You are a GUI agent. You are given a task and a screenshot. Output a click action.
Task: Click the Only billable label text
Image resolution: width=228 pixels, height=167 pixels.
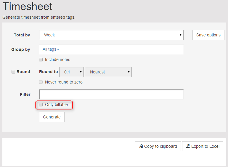click(57, 105)
